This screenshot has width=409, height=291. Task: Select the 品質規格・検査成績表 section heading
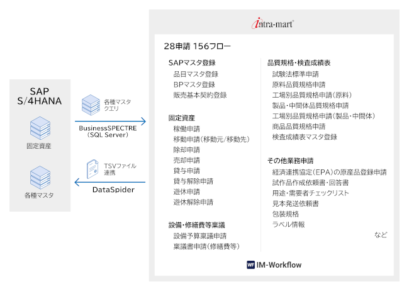[299, 63]
